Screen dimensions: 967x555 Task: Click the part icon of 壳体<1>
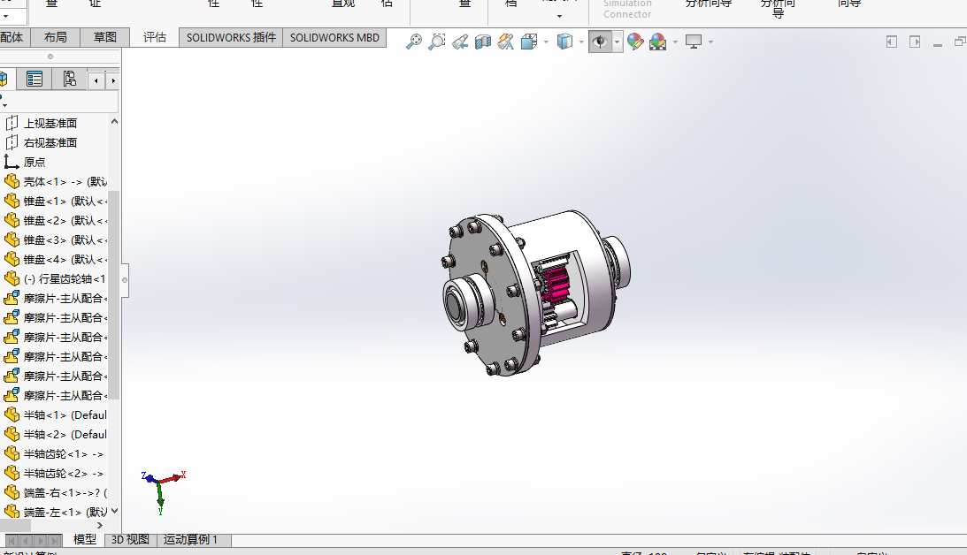12,182
